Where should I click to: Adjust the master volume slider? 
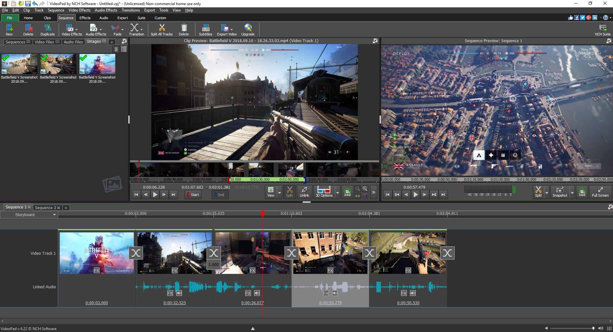572,328
